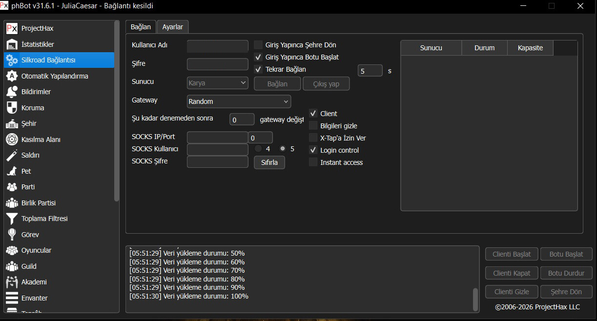Focus the Kullanıcı Adı input field
Image resolution: width=597 pixels, height=321 pixels.
tap(218, 46)
